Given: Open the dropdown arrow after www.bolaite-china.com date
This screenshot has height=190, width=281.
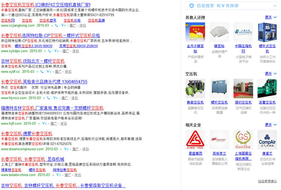Looking at the screenshot, I should click(x=53, y=175).
